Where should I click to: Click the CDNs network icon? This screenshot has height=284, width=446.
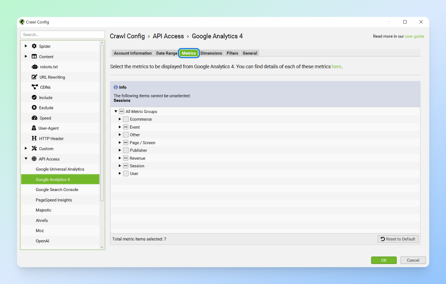click(34, 87)
